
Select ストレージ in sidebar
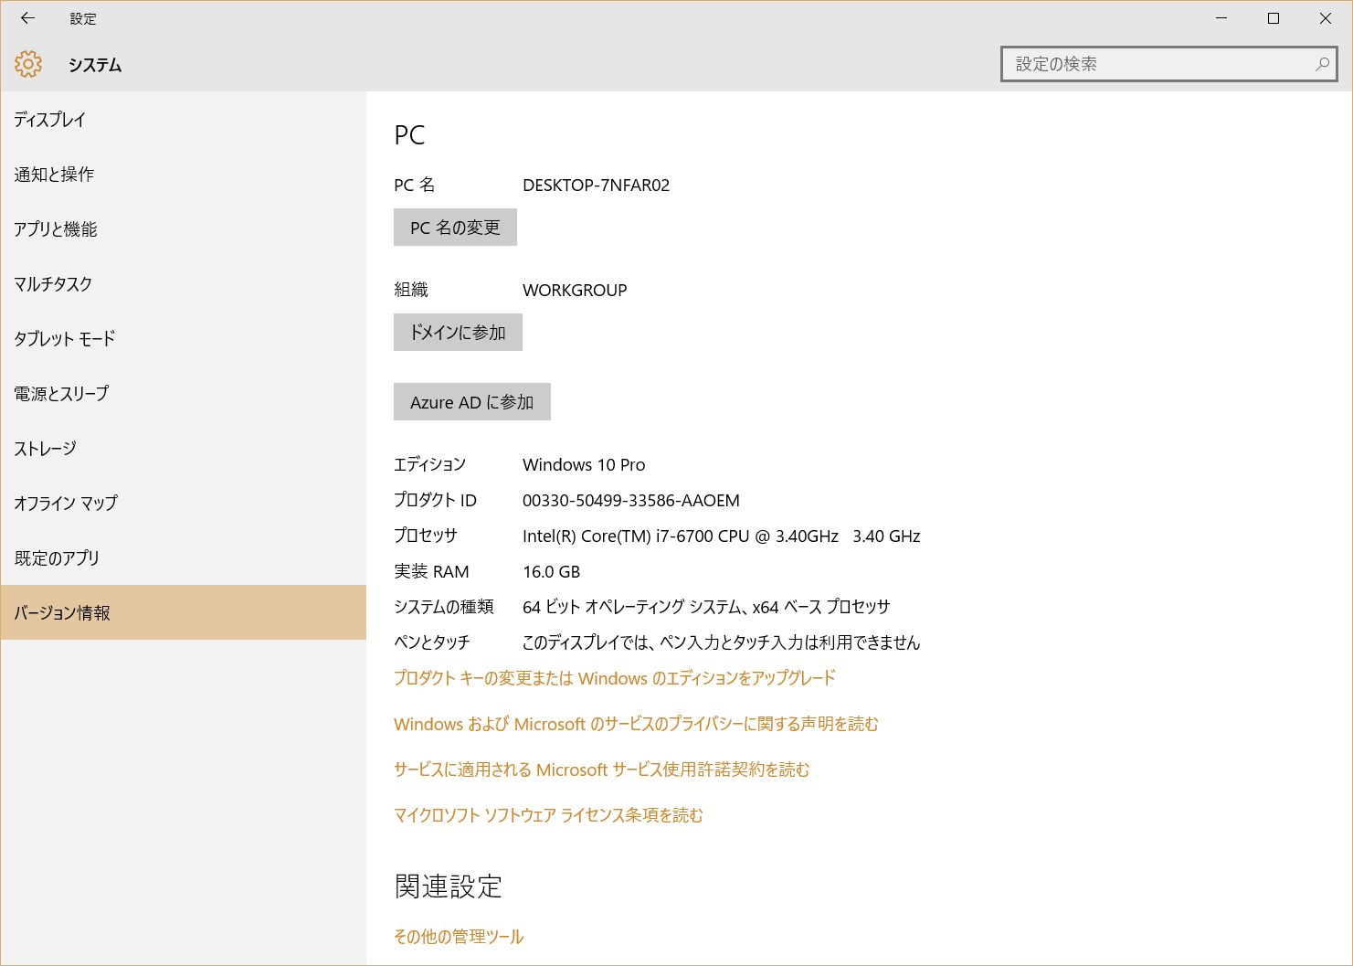[x=183, y=448]
